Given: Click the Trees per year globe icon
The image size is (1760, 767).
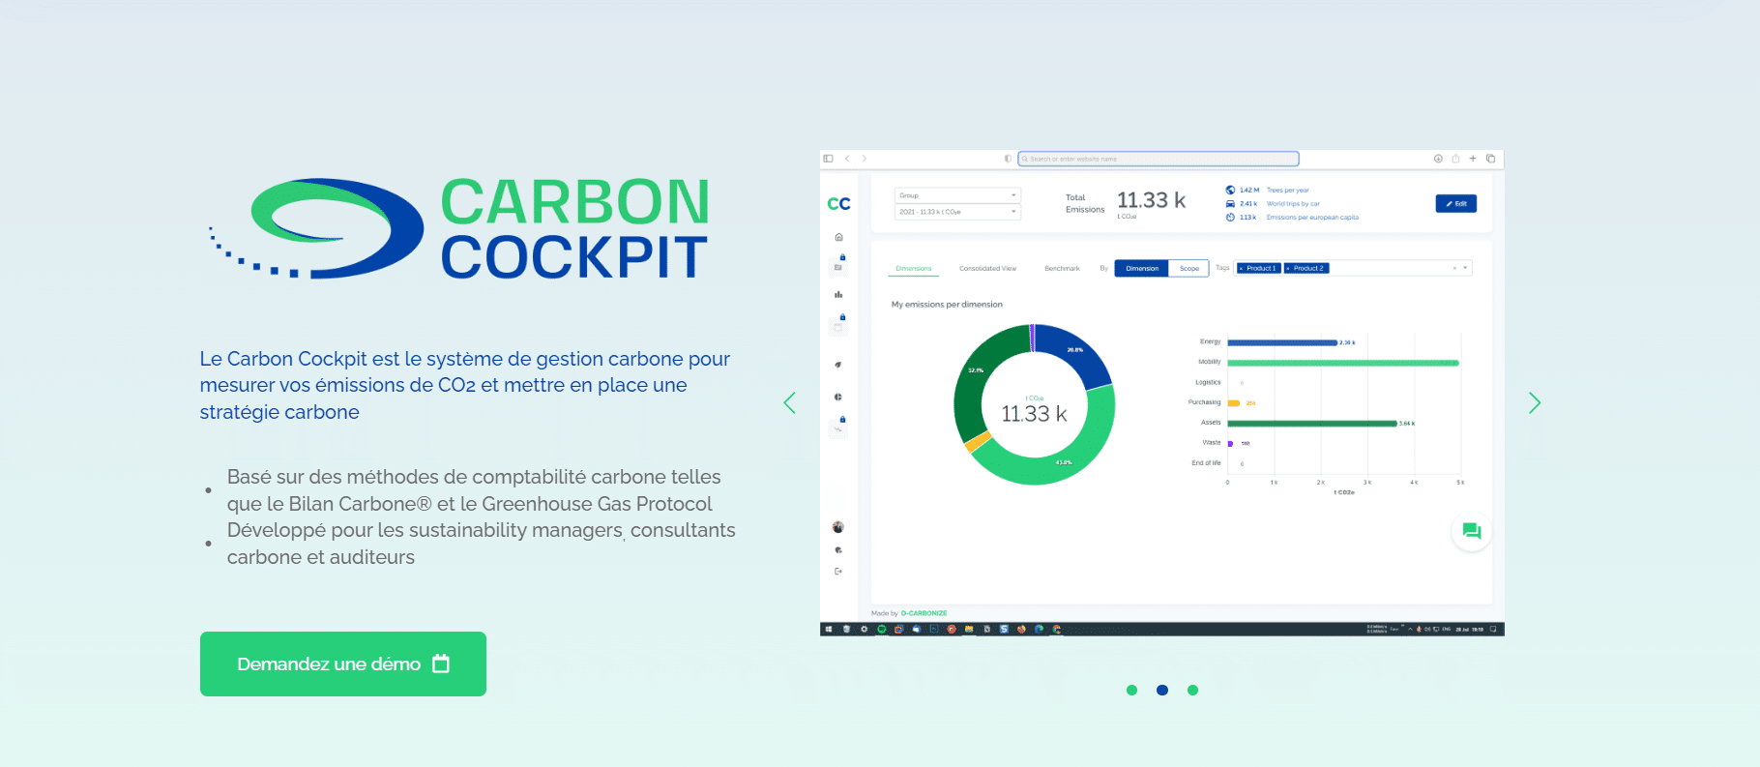Looking at the screenshot, I should click(x=1230, y=190).
